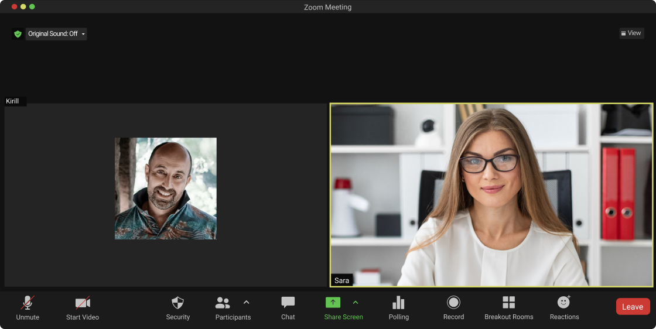Open the View layout menu

pos(631,33)
